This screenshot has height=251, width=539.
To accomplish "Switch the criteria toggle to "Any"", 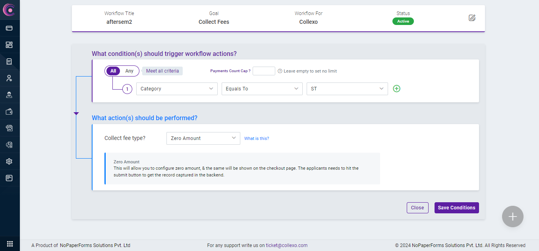I will (129, 71).
